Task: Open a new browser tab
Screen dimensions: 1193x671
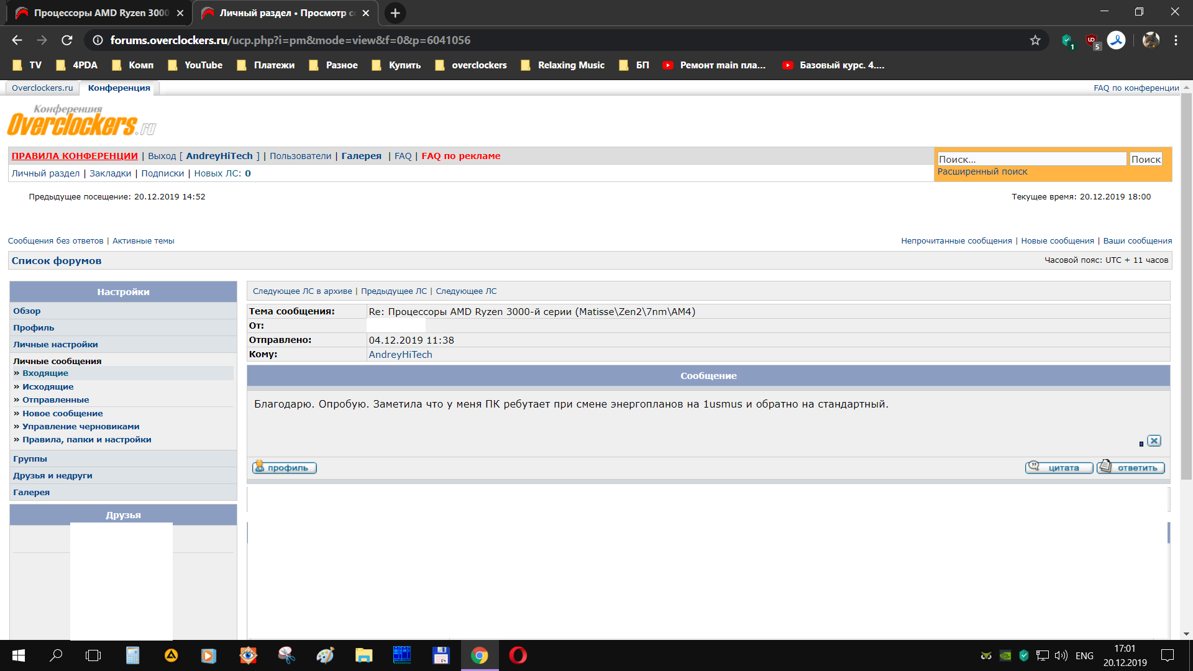Action: coord(395,13)
